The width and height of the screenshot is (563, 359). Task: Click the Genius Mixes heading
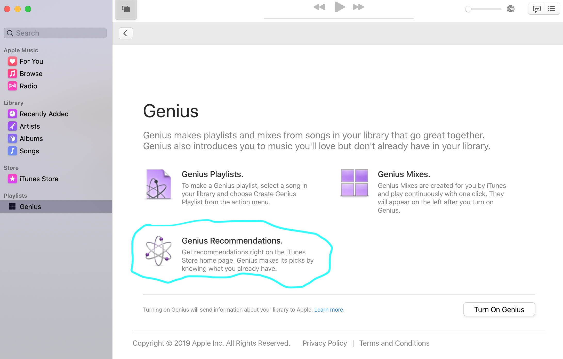[x=404, y=174]
